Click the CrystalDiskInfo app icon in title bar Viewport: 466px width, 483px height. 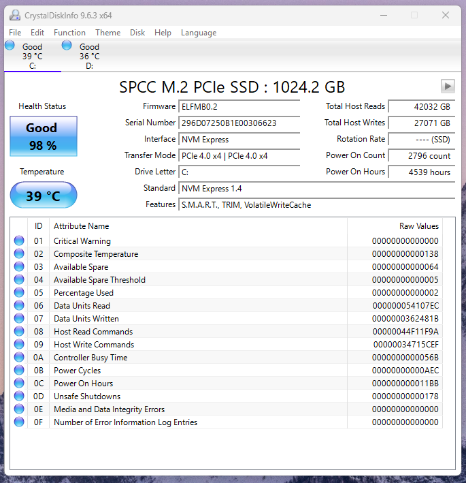15,15
